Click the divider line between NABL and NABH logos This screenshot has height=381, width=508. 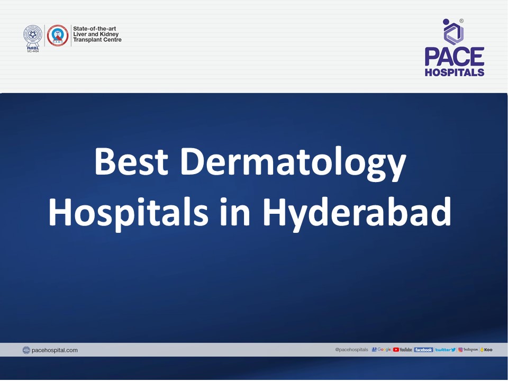coord(44,35)
